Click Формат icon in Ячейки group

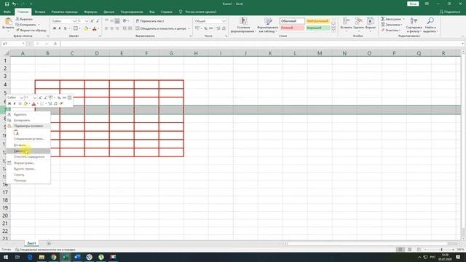point(371,21)
